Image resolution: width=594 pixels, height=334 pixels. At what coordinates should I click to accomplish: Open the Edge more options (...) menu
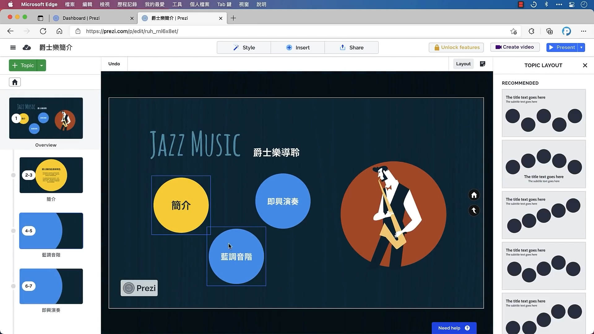(x=584, y=31)
